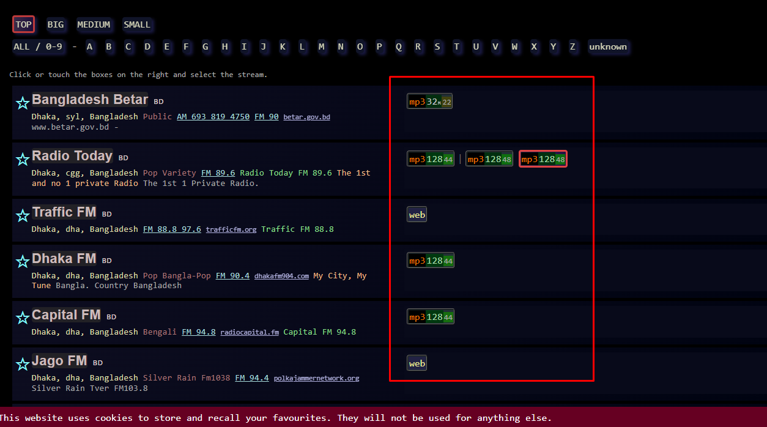Open Radio Today station title

(x=72, y=156)
